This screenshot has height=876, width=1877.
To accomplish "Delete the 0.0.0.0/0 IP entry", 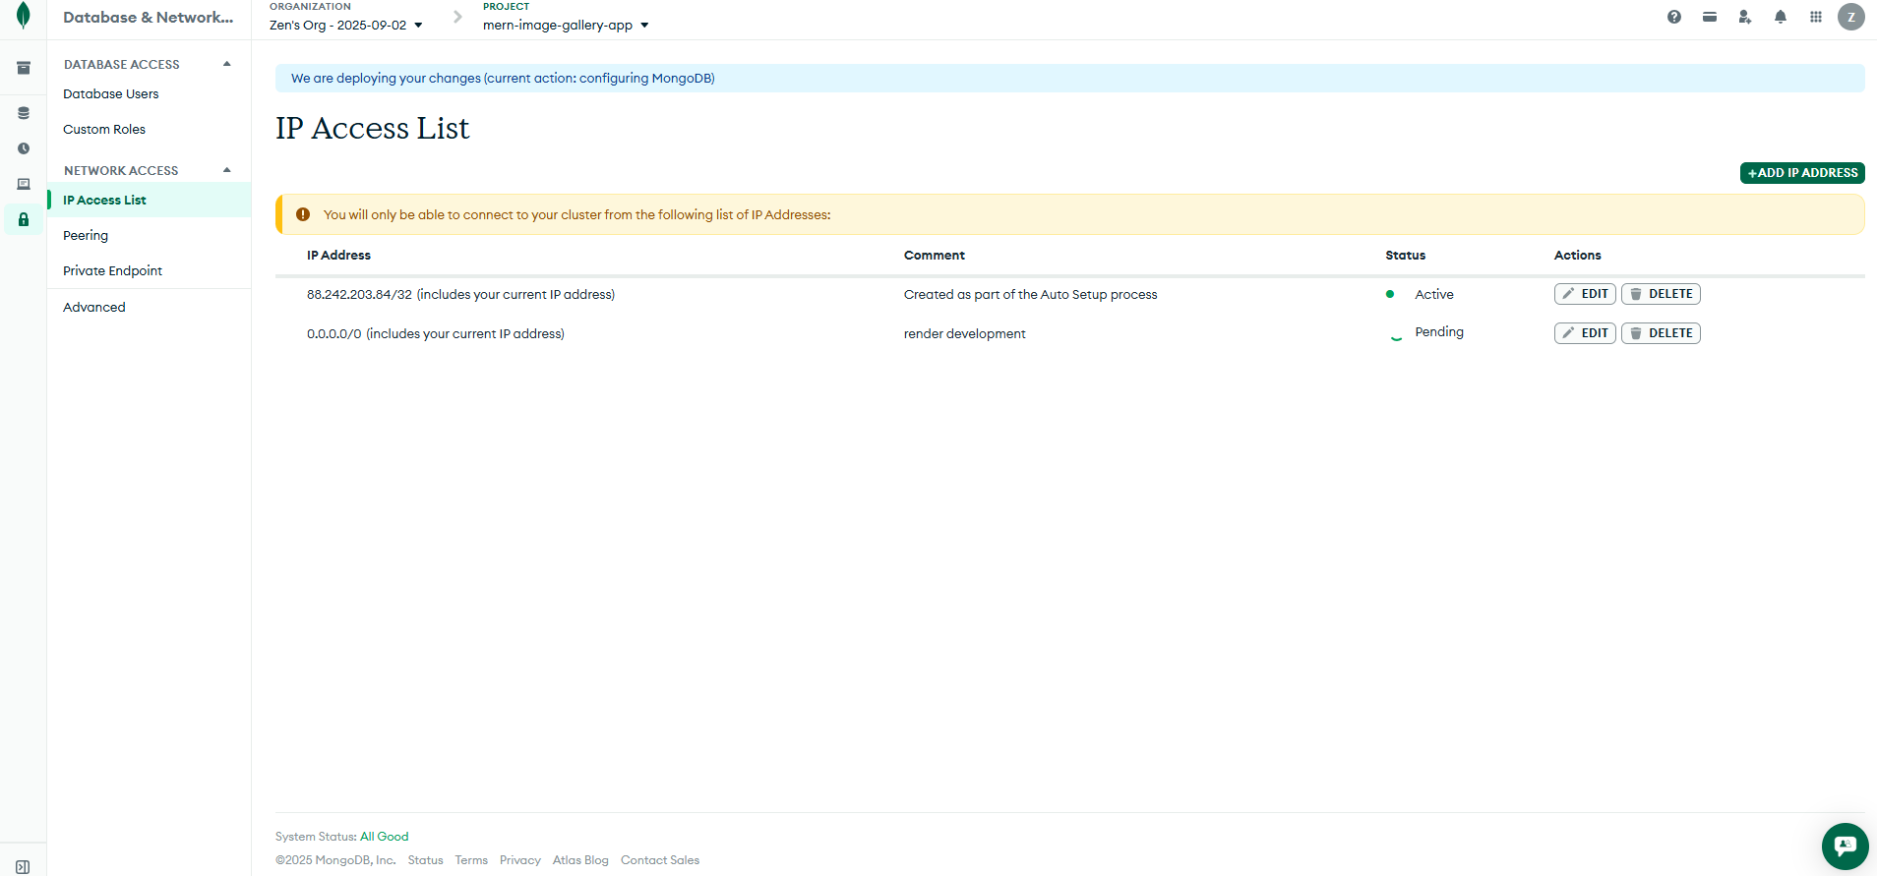I will click(x=1660, y=333).
